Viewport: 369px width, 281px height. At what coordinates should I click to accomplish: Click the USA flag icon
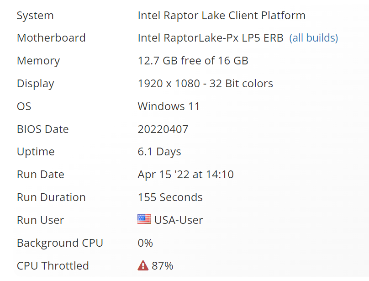144,220
